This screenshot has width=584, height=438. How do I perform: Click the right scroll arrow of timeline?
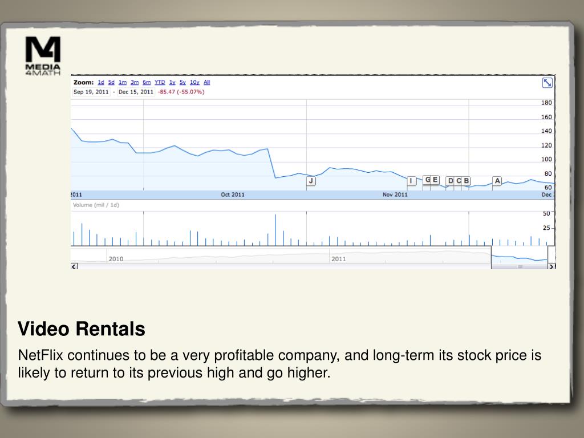[x=551, y=266]
